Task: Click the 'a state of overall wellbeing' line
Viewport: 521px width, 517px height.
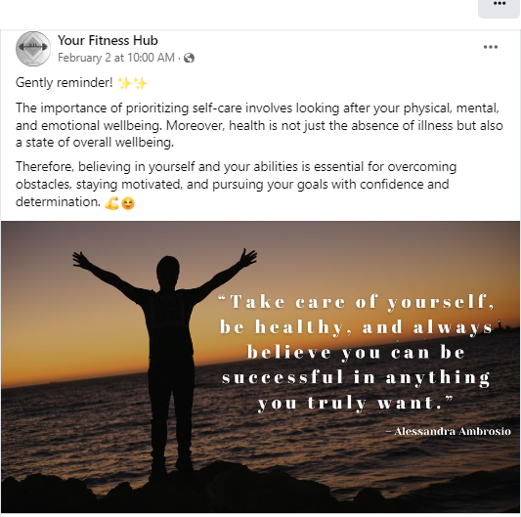Action: click(95, 143)
